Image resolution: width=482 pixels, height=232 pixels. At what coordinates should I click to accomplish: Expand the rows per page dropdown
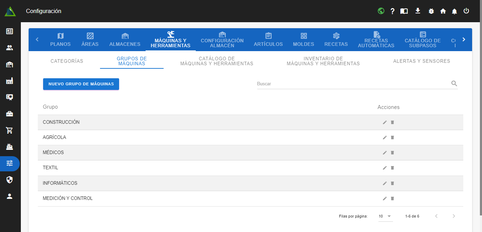(385, 216)
